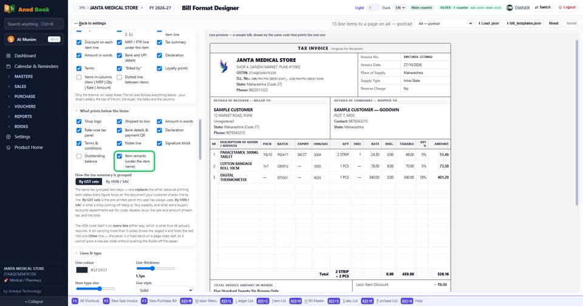583x306 pixels.
Task: Click the F3 New Purchase Bill shortcut
Action: (x=159, y=301)
